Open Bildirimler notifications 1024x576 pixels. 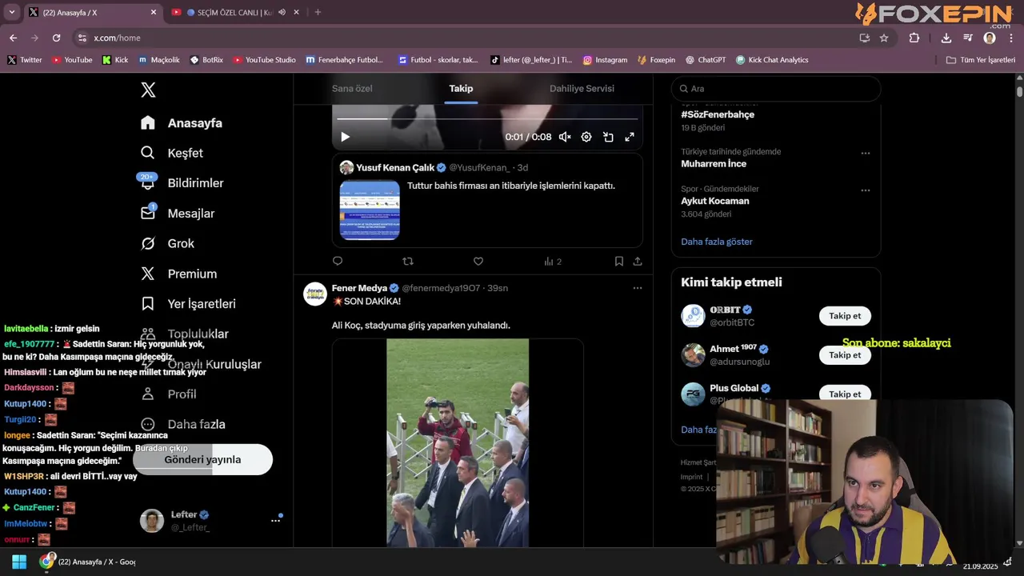pos(182,183)
